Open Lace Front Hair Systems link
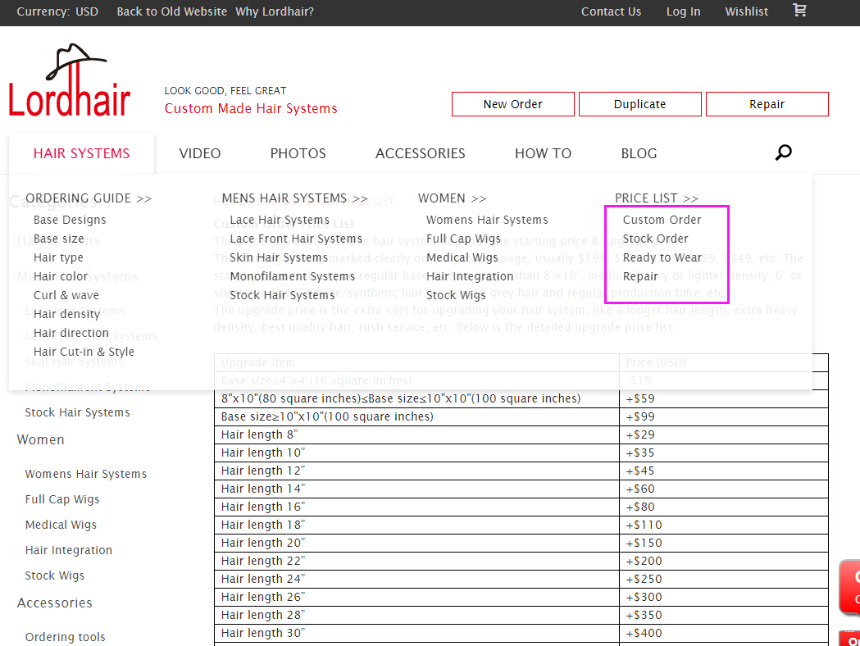 [296, 239]
